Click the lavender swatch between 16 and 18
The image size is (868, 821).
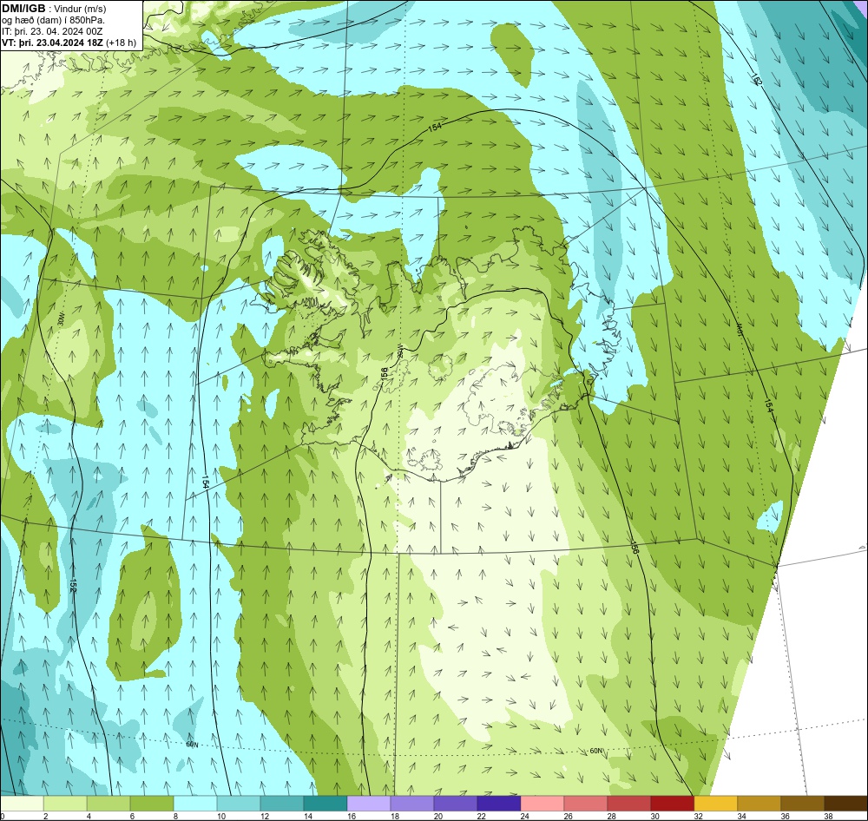pos(369,804)
